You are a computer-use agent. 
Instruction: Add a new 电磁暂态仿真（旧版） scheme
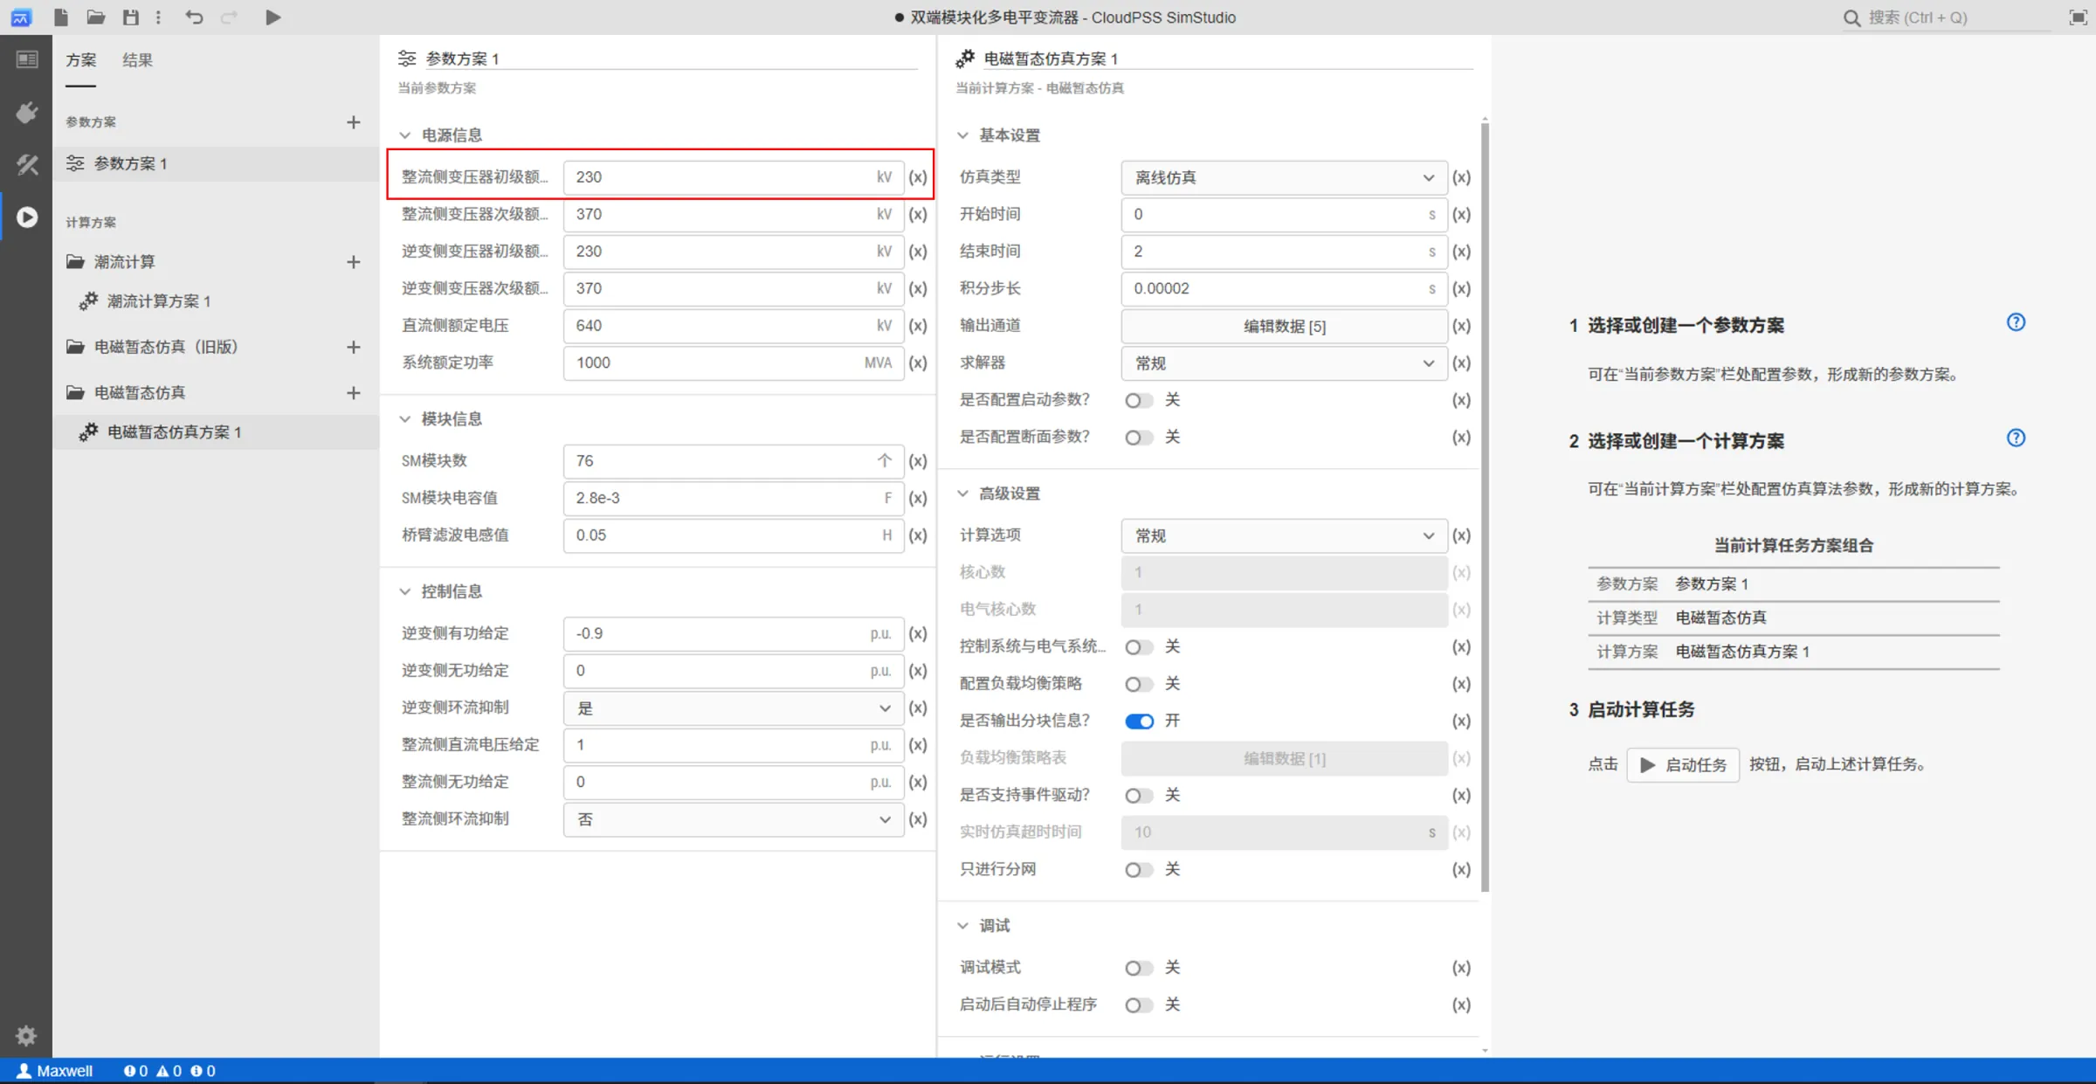353,347
